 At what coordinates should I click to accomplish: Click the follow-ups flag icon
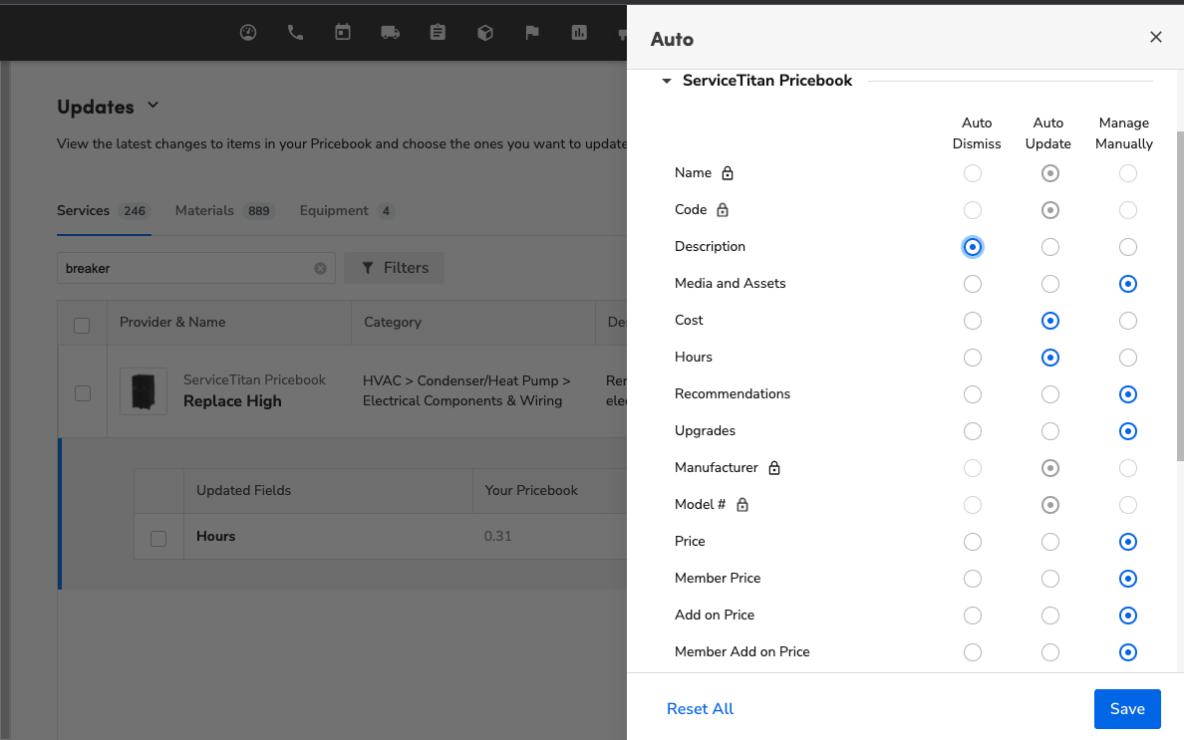[532, 32]
